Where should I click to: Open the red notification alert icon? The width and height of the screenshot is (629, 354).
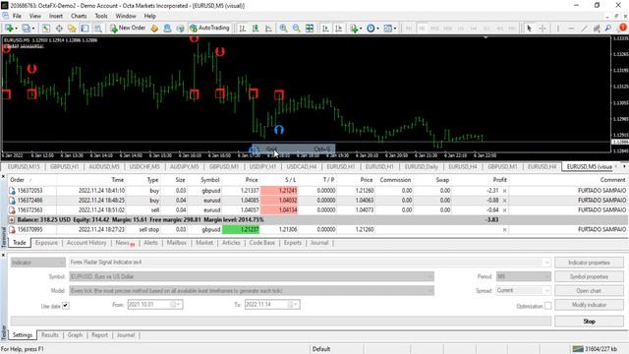[x=622, y=28]
